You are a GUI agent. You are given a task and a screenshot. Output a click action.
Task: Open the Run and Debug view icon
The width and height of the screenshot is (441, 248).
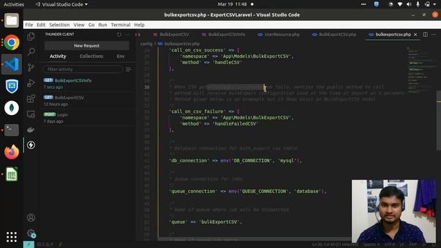[31, 83]
